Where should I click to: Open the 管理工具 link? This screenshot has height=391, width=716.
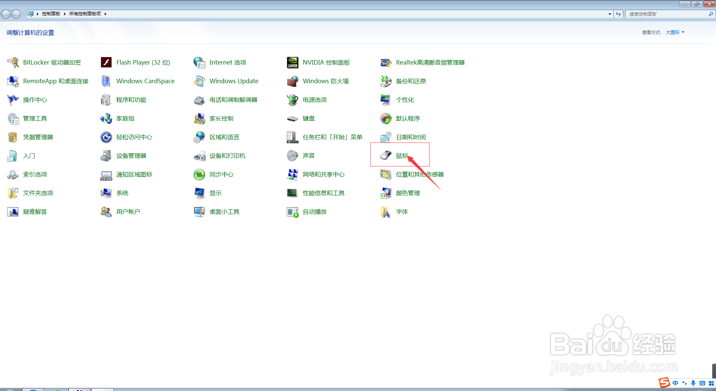(35, 118)
